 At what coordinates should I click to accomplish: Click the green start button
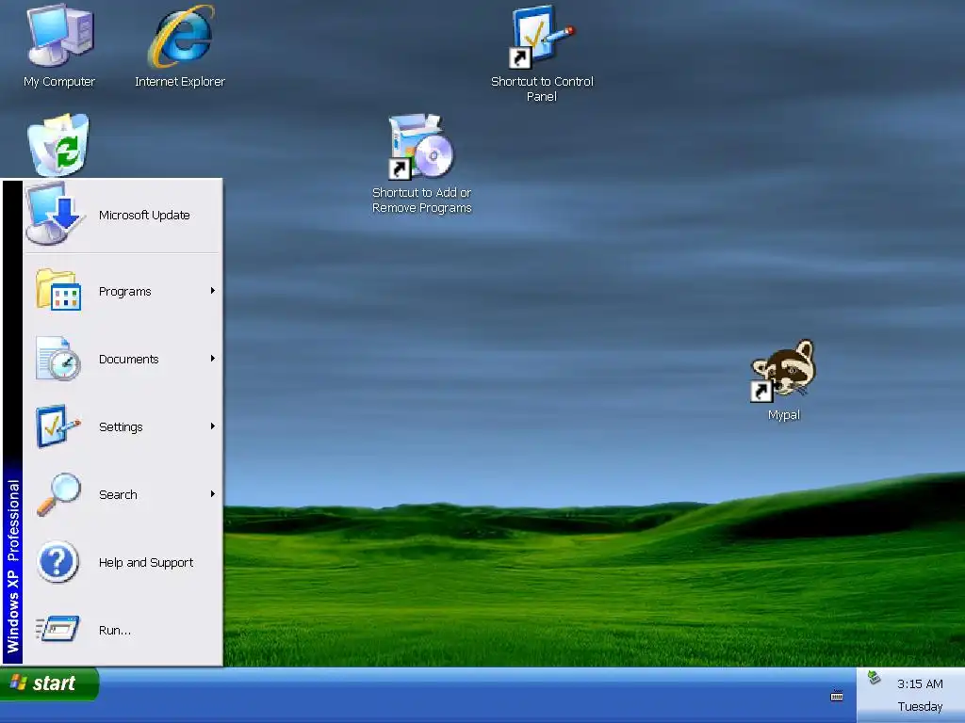(x=49, y=683)
